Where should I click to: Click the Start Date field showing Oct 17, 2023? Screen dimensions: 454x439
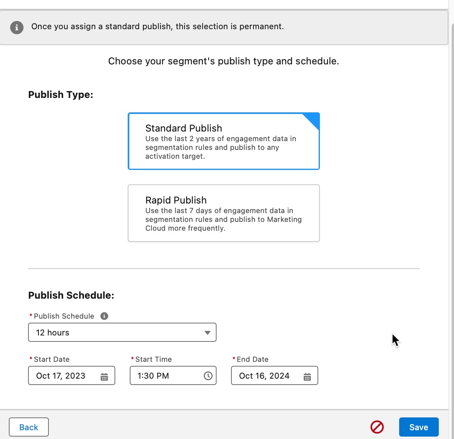click(72, 375)
